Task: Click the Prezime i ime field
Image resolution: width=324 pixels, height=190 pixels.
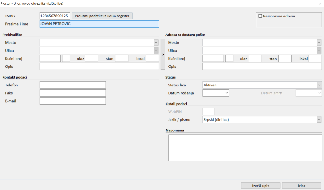Action: [x=99, y=24]
